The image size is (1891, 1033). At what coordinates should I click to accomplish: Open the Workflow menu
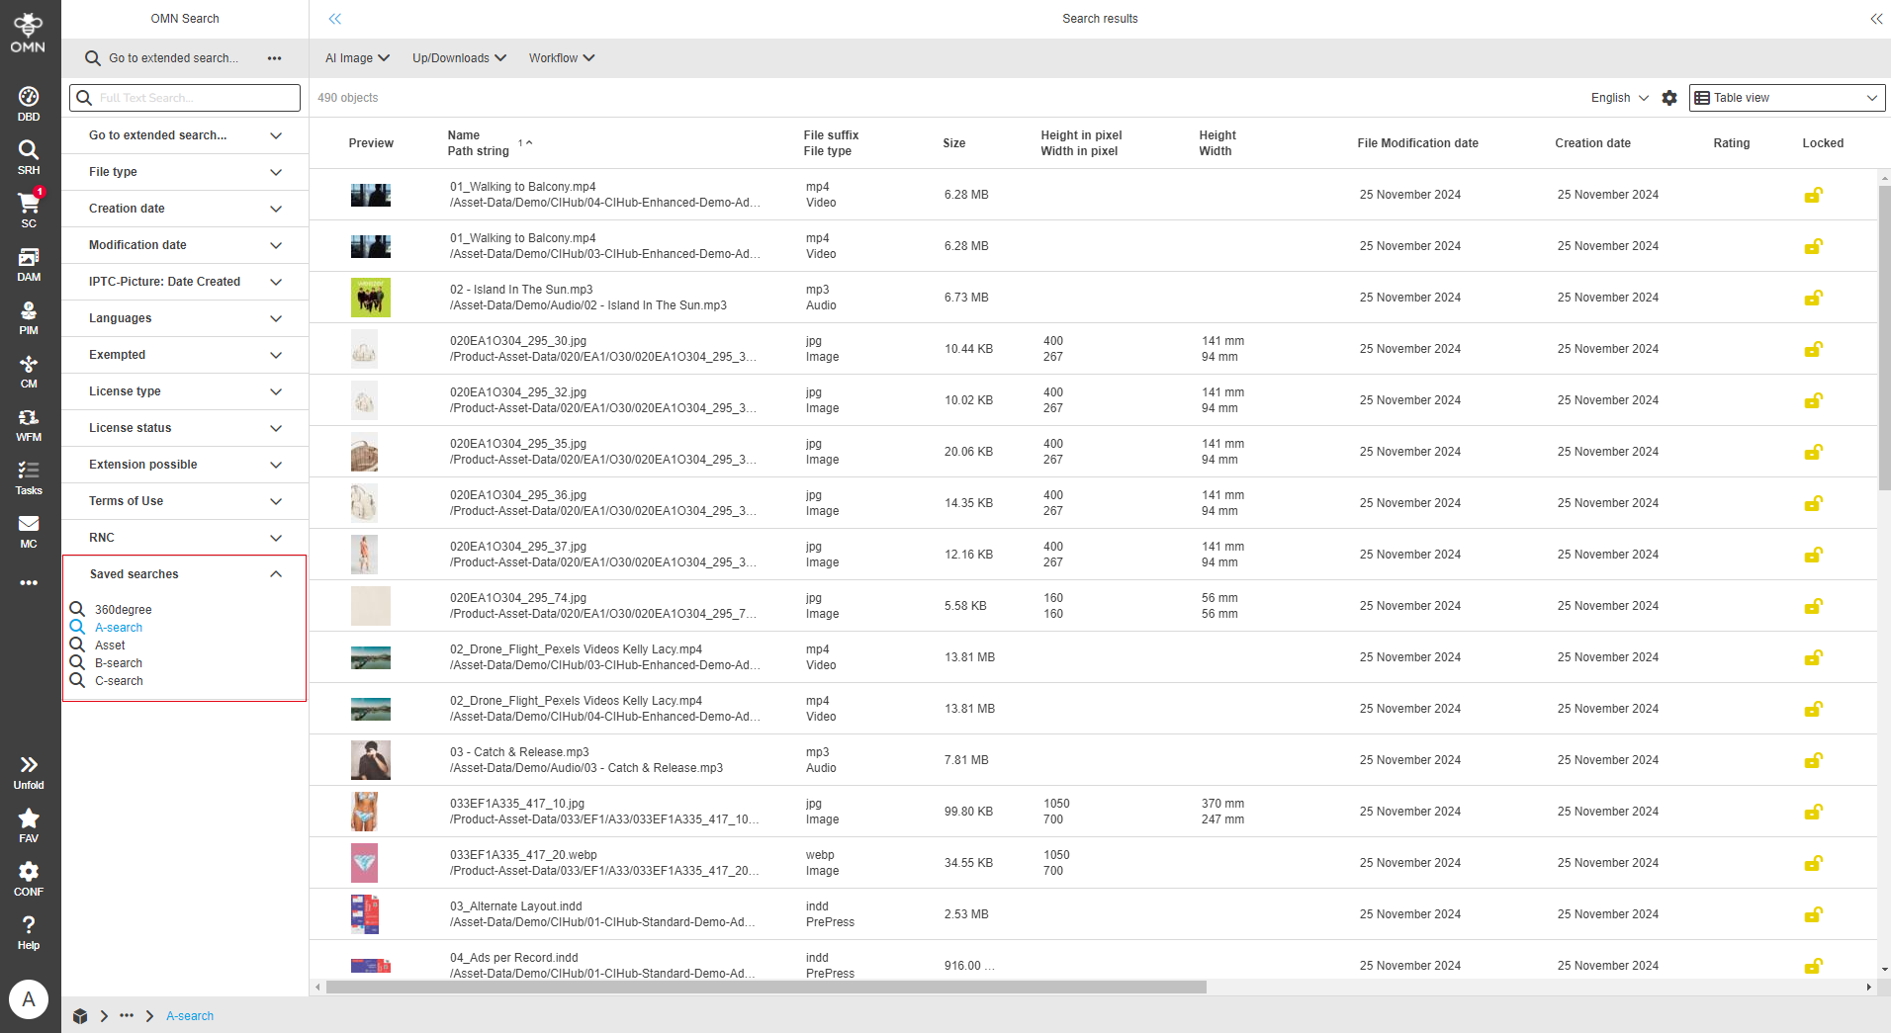[560, 57]
